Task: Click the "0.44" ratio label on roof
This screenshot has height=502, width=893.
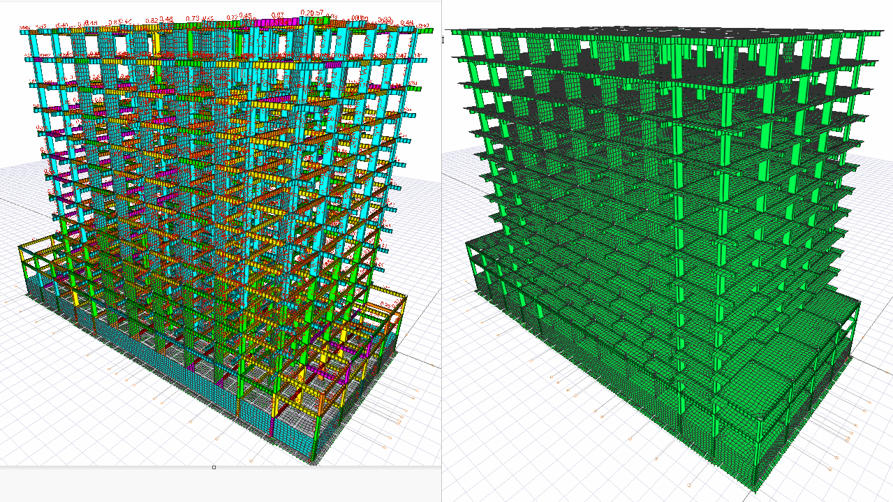Action: (x=406, y=23)
